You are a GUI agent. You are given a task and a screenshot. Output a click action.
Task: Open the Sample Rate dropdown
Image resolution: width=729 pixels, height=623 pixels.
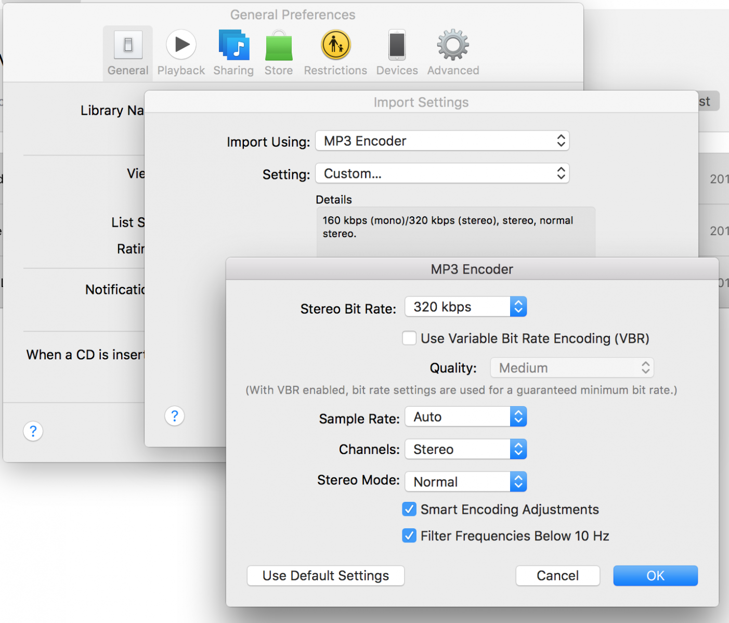(x=465, y=417)
